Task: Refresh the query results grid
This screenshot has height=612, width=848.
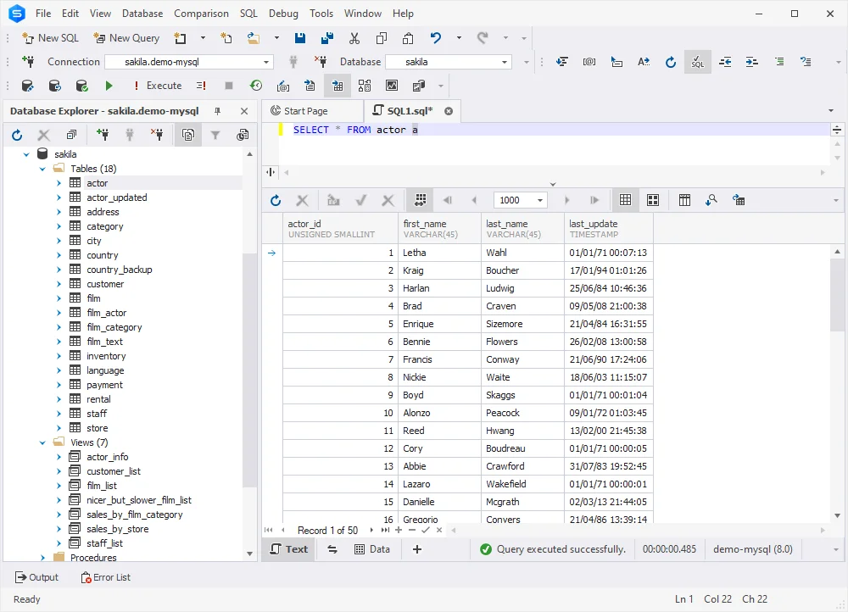Action: (x=276, y=201)
